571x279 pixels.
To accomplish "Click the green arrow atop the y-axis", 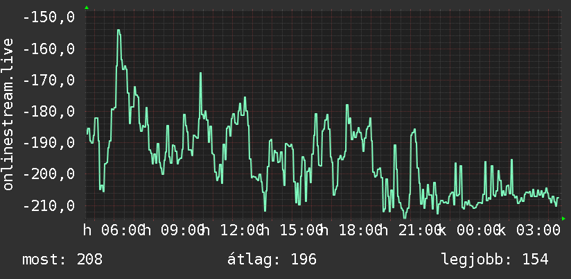I will (87, 8).
